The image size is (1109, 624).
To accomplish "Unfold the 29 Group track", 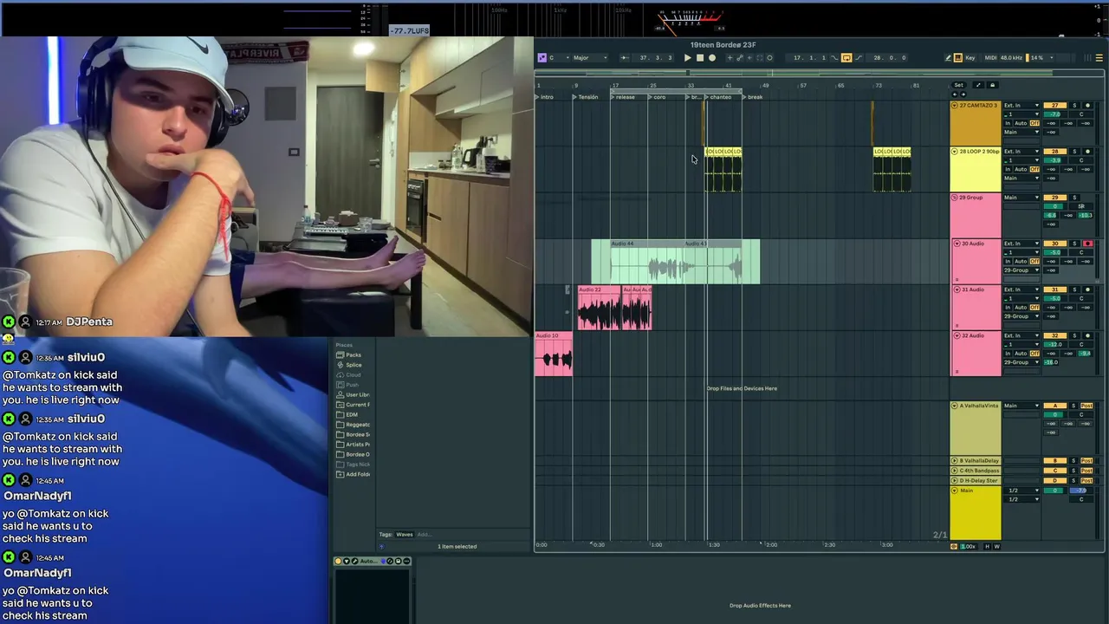I will pyautogui.click(x=955, y=198).
